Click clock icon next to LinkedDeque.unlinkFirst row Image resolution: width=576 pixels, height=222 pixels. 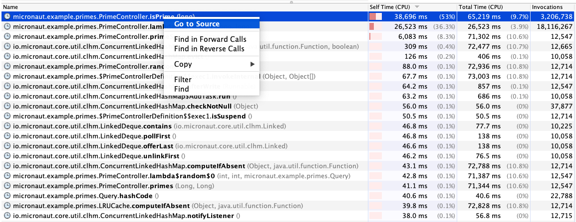point(7,156)
